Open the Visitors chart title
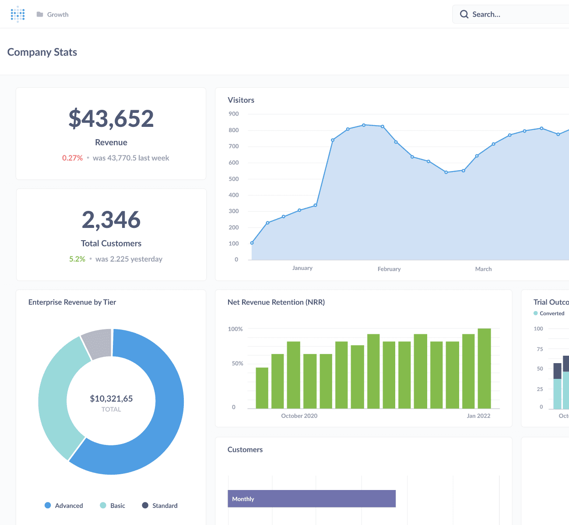 click(241, 100)
